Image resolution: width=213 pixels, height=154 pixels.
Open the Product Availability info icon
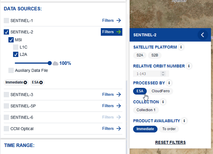(184, 121)
